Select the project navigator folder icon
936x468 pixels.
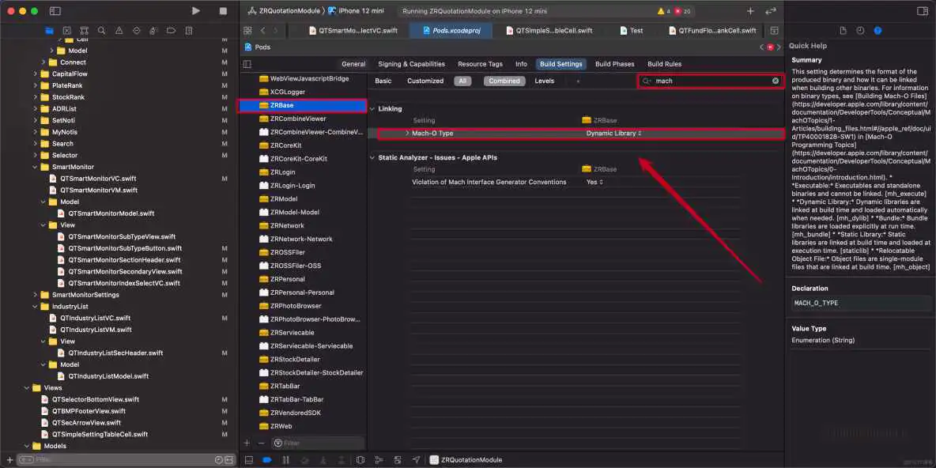[x=50, y=31]
